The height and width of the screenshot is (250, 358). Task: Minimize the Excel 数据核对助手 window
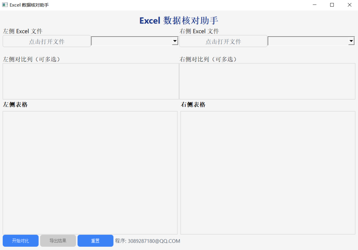[x=315, y=5]
